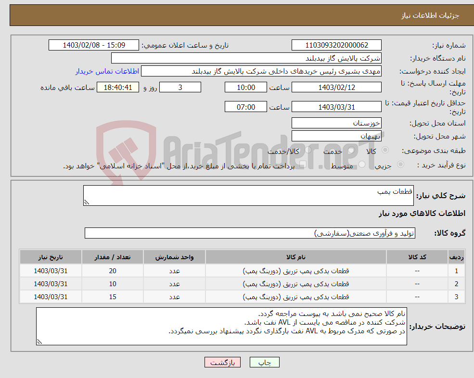Click the general description textarea قطعات پمپ
The width and height of the screenshot is (474, 378).
(248, 196)
